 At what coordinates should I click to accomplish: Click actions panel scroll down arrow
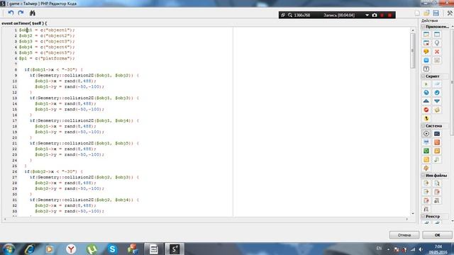[453, 221]
